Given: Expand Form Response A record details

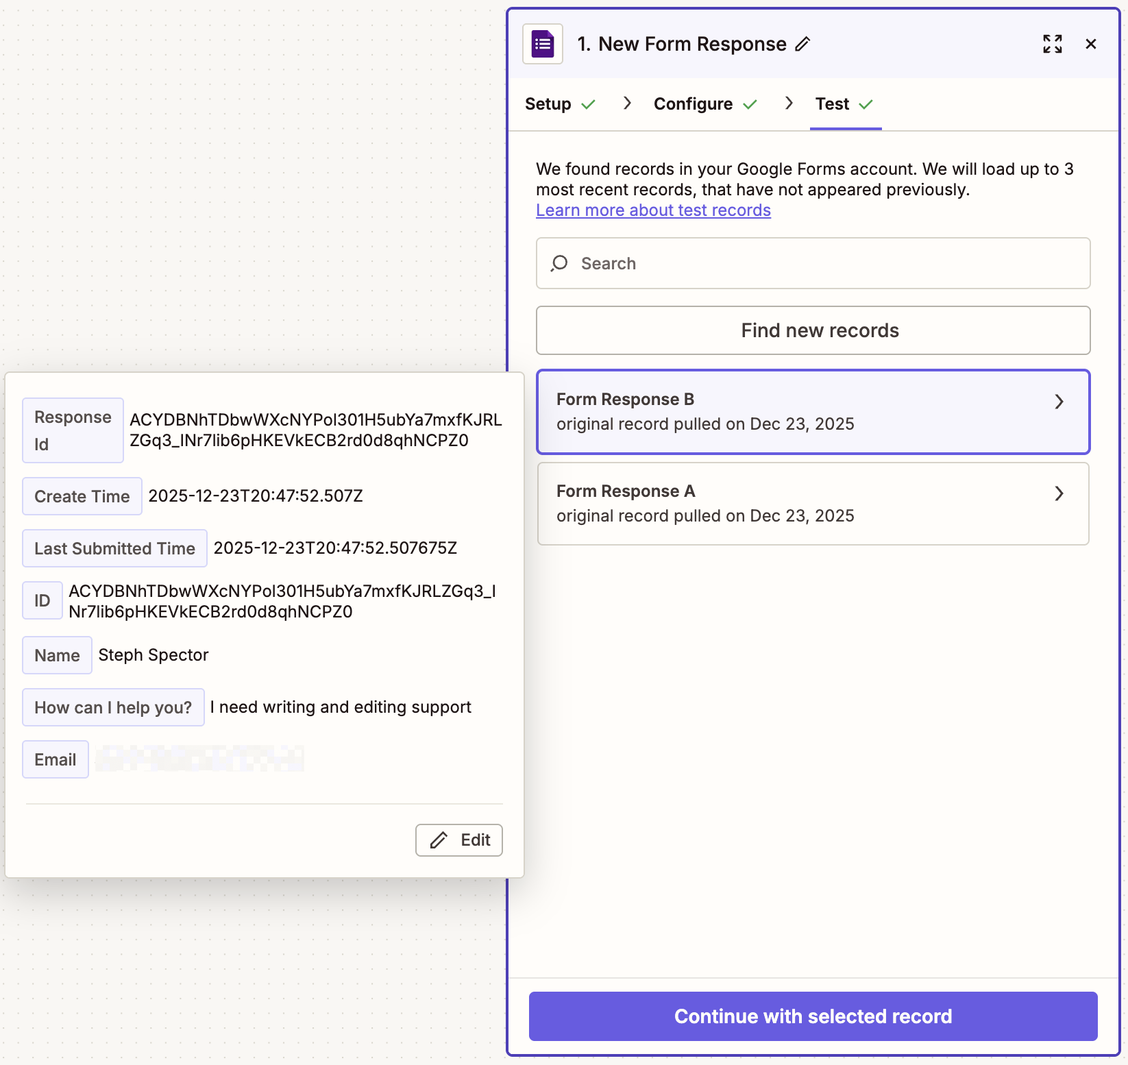Looking at the screenshot, I should tap(1059, 493).
